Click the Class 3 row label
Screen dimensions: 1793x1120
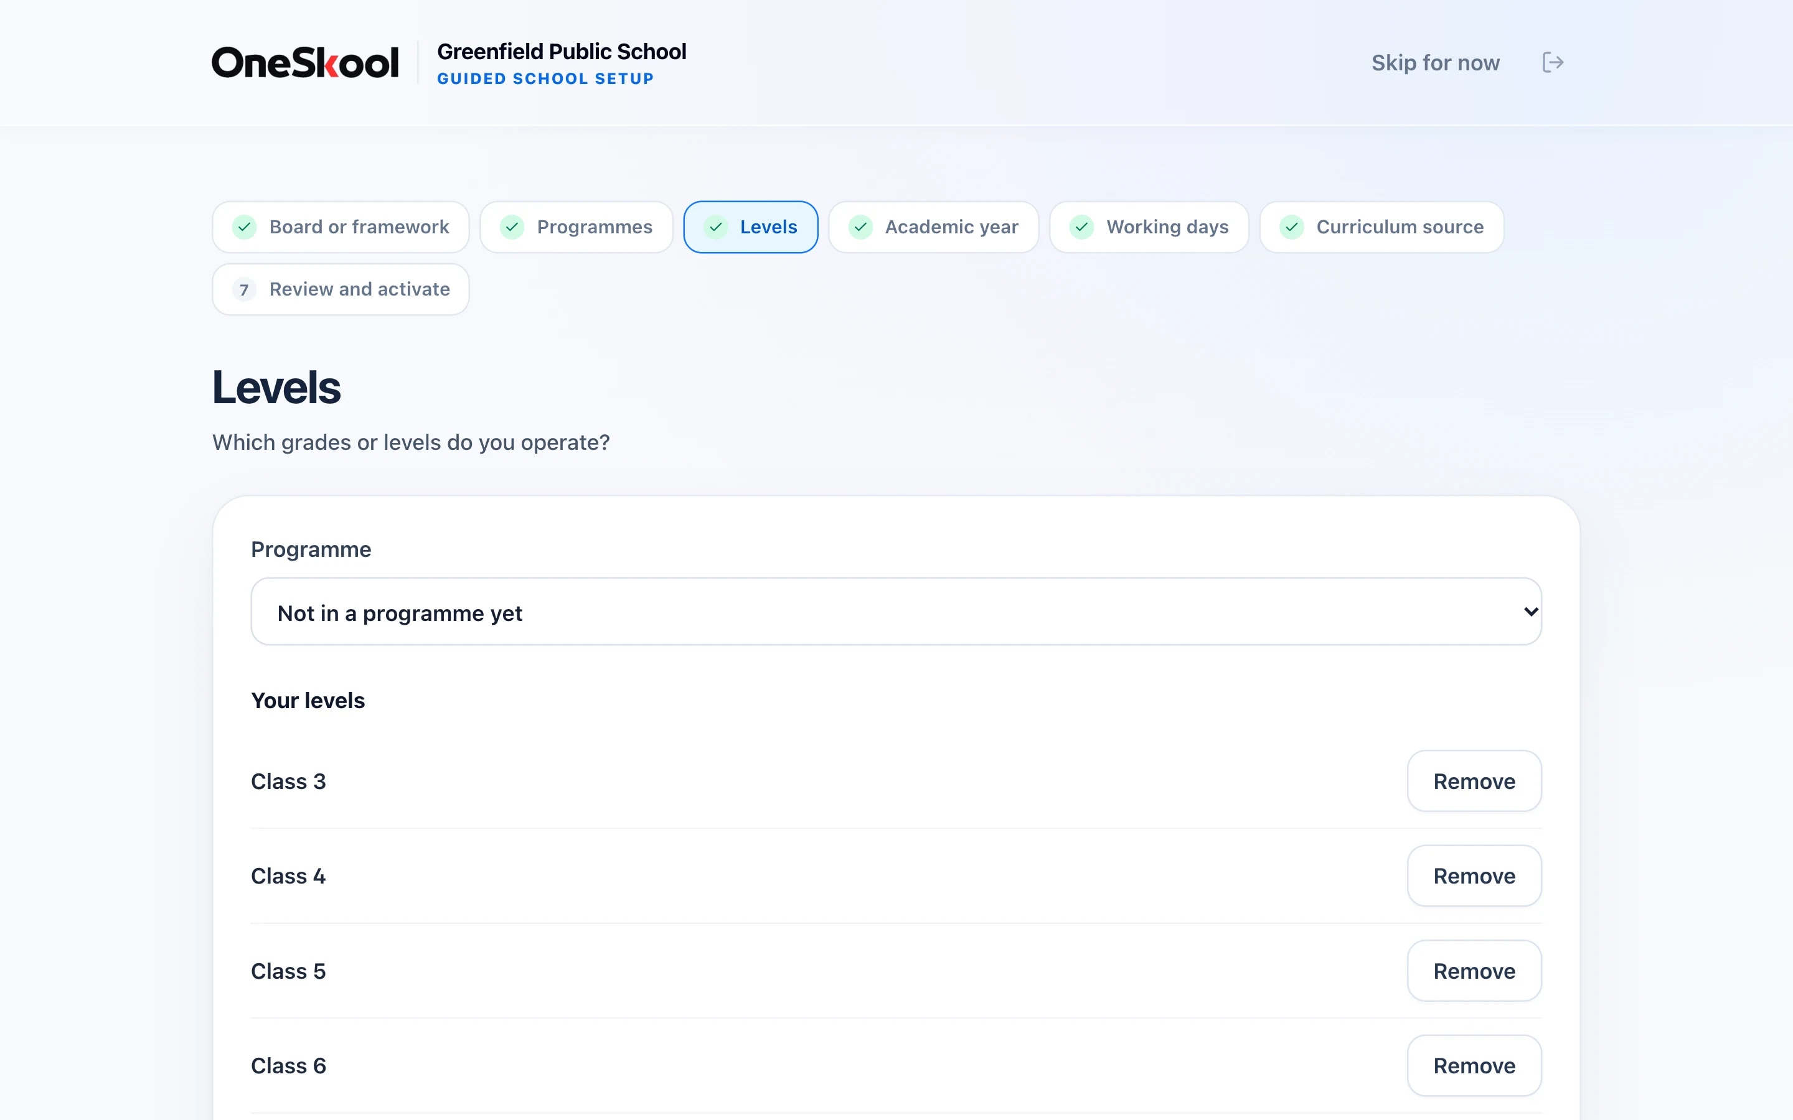click(x=288, y=781)
